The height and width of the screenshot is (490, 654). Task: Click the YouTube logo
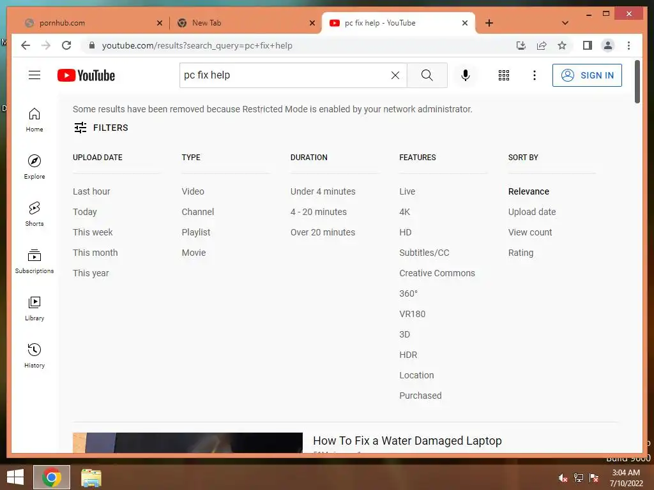pos(86,75)
